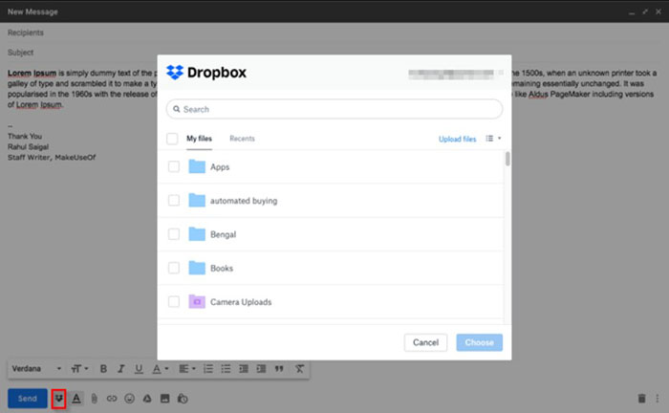This screenshot has height=413, width=669.
Task: Toggle the select-all checkbox beside My files
Action: pos(172,139)
